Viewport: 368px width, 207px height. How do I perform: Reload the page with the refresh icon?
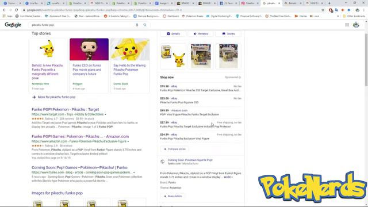17,10
